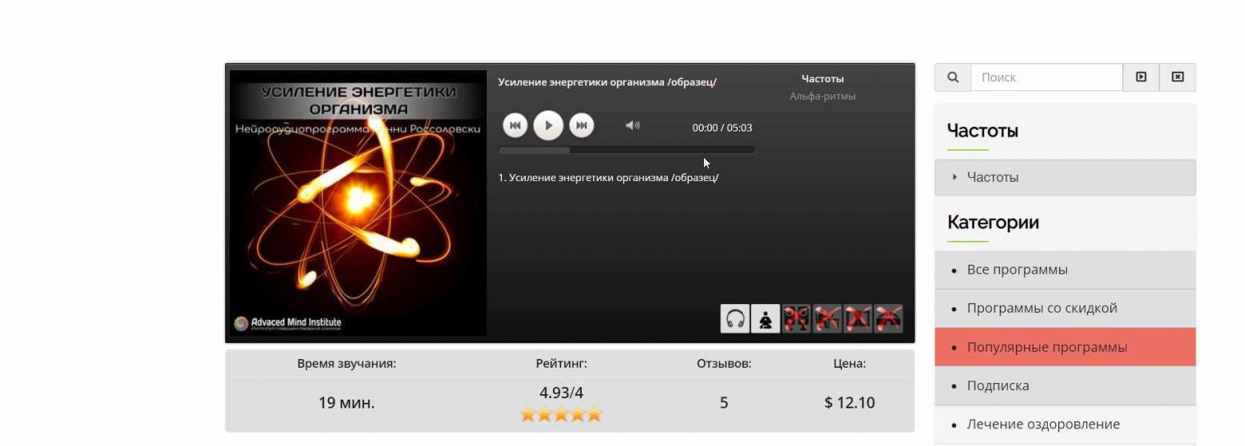Open Все программы category

tap(1065, 270)
